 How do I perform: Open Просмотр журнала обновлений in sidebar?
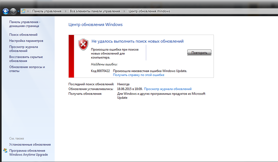click(24, 49)
